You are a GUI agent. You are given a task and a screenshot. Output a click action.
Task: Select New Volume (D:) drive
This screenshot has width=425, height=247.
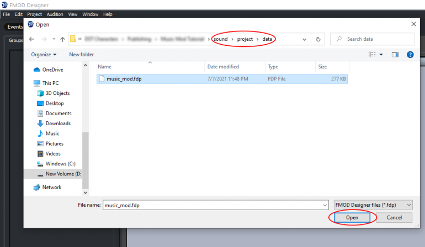click(x=53, y=174)
